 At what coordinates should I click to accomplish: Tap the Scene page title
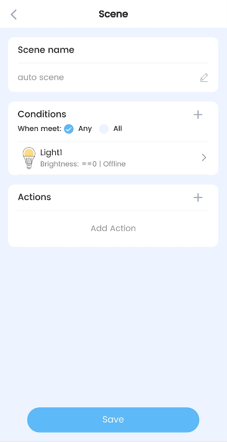[x=113, y=14]
